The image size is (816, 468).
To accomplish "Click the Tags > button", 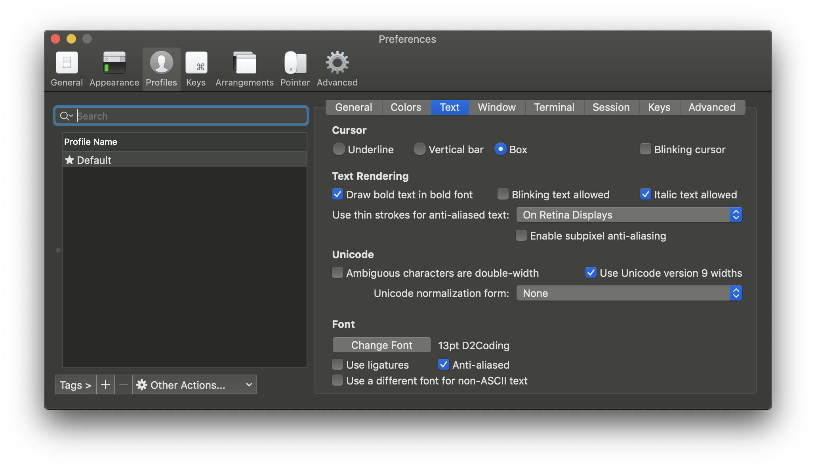I will [x=75, y=385].
